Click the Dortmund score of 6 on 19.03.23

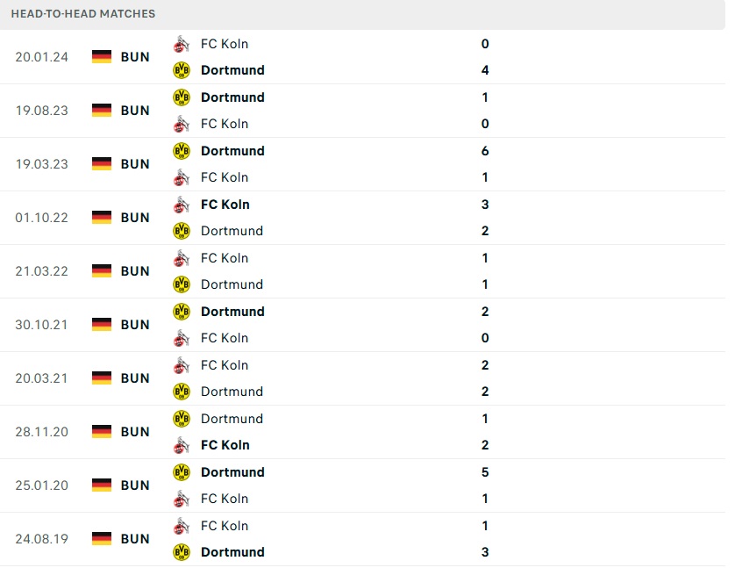pyautogui.click(x=485, y=151)
